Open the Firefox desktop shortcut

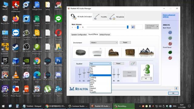[x=16, y=20]
